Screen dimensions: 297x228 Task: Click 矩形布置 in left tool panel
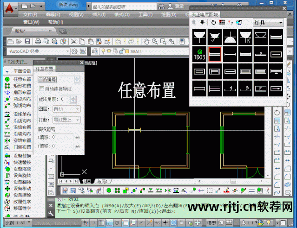19,86
